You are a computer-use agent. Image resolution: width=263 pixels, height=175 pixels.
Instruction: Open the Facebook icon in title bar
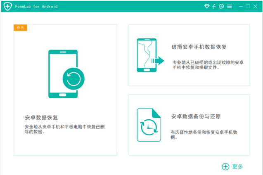[214, 6]
